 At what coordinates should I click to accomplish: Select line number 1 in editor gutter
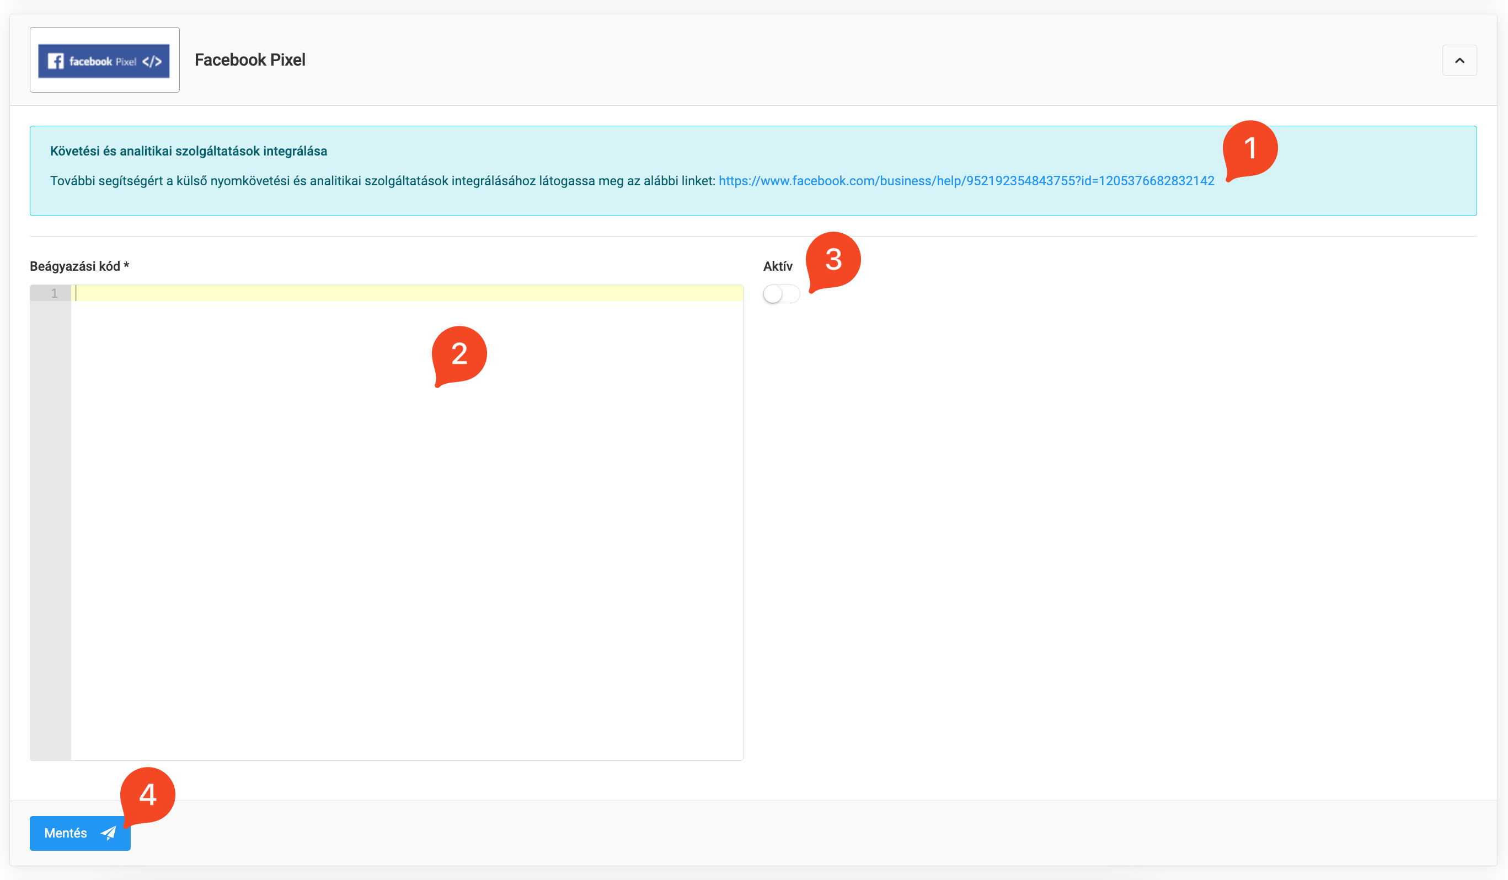[x=54, y=293]
